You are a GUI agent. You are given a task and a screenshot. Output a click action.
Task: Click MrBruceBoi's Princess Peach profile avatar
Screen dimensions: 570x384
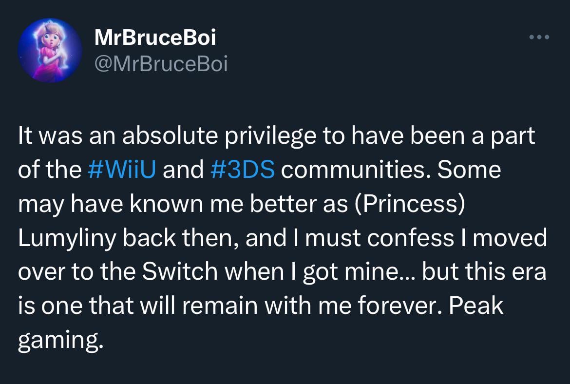(x=50, y=51)
